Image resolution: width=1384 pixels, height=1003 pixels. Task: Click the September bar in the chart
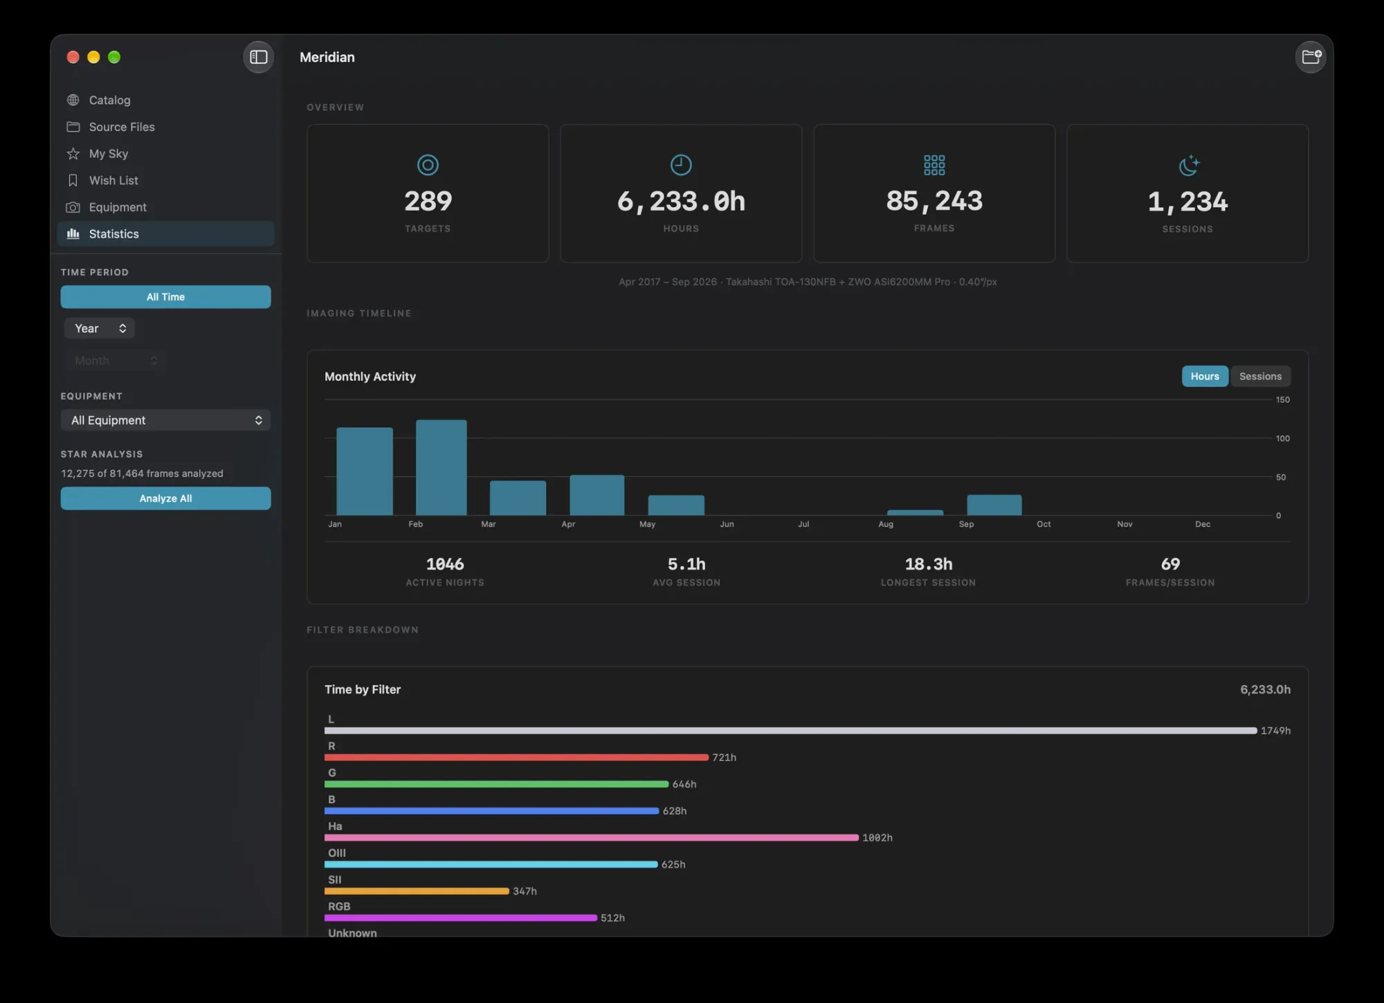tap(994, 505)
